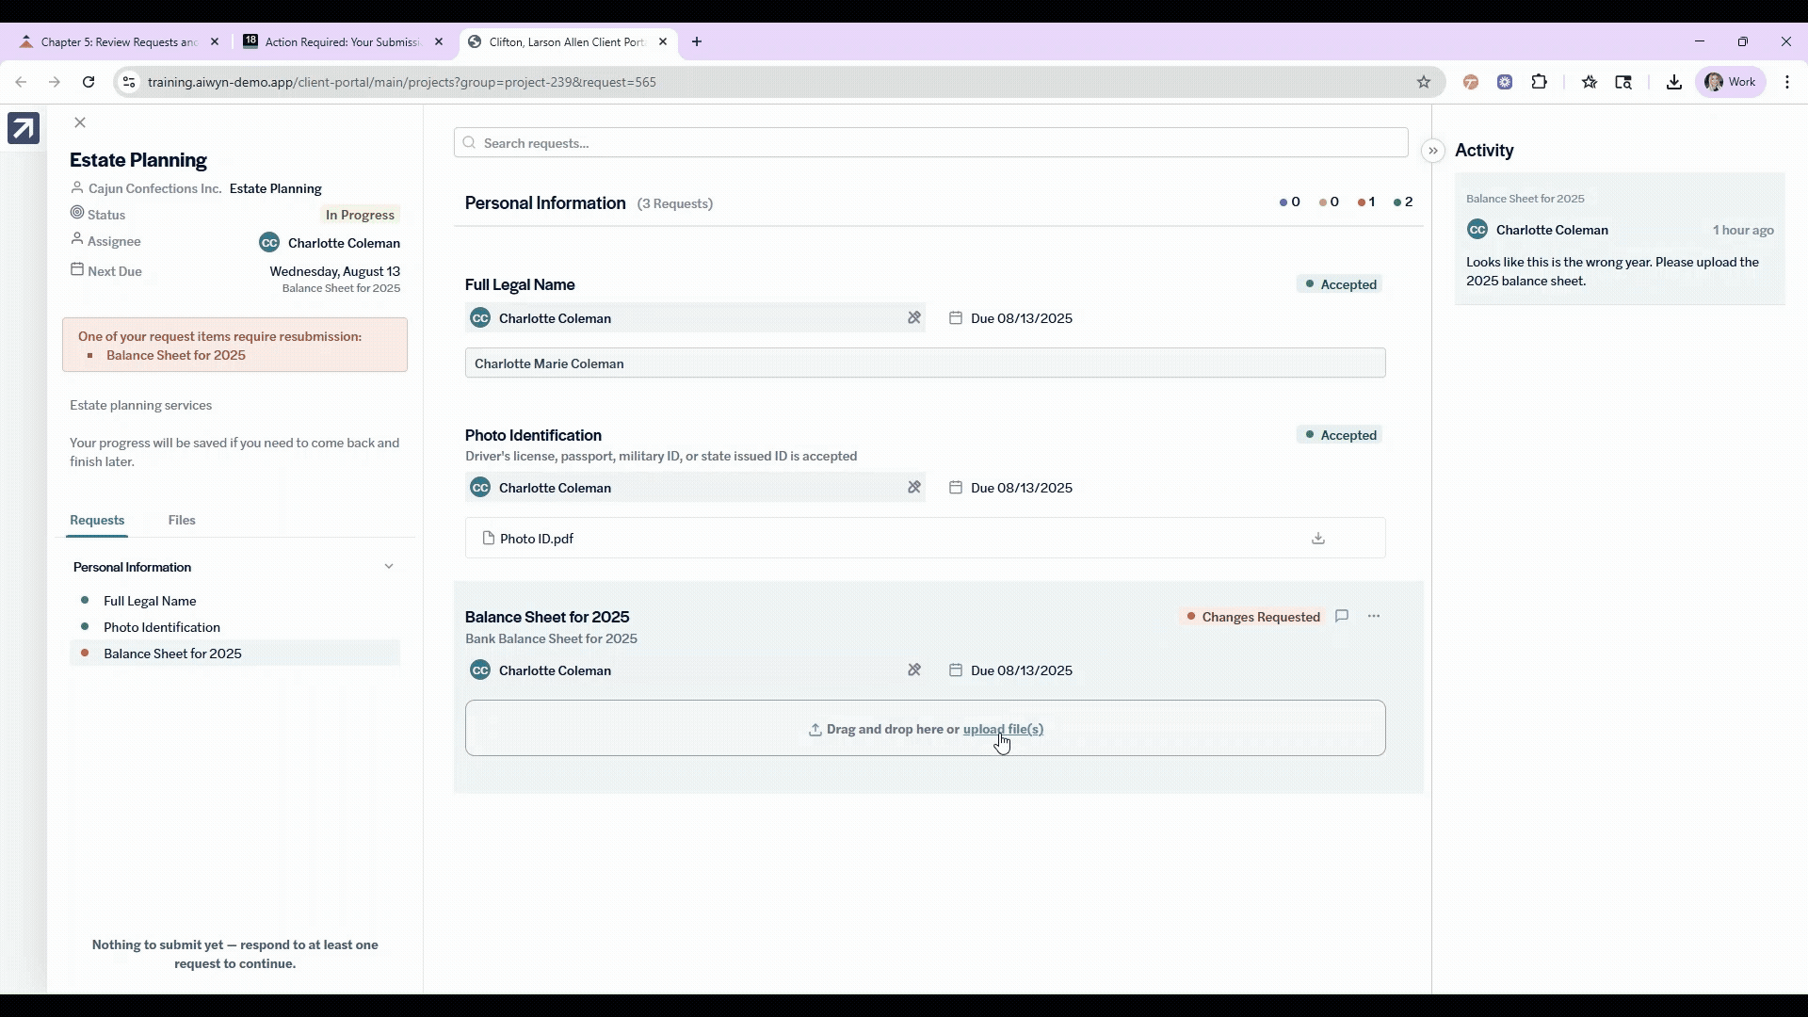Screen dimensions: 1808x1017
Task: Close the Estate Planning side panel
Action: 80,122
